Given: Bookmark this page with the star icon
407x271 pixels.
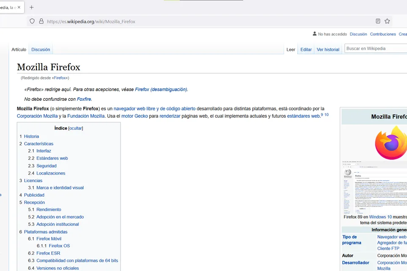Looking at the screenshot, I should (x=387, y=21).
